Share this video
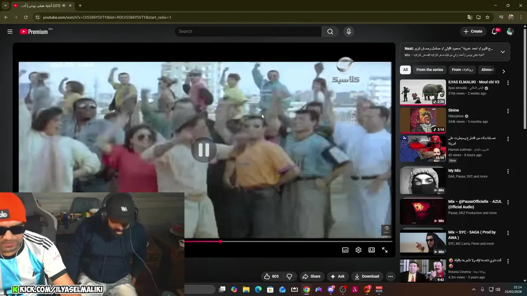Screen dimensions: 527x296 [311, 276]
